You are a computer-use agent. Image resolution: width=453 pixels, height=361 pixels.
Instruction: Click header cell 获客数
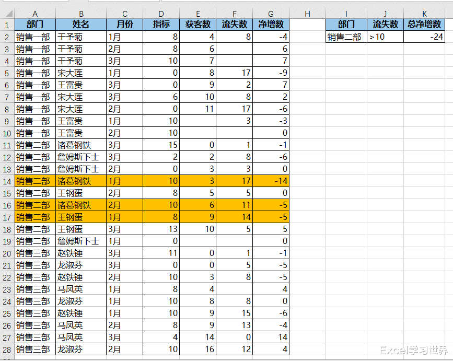pyautogui.click(x=198, y=25)
